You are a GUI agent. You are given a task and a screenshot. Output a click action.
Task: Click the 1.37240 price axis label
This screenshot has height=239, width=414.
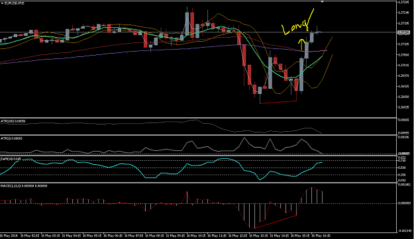(x=403, y=13)
